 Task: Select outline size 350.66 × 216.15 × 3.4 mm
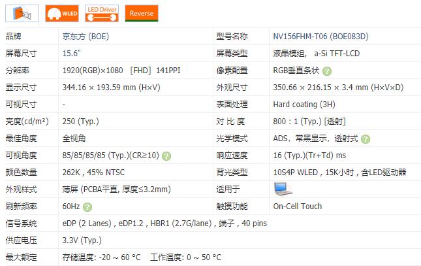point(338,88)
